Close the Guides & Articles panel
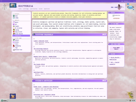The width and height of the screenshot is (136, 102). pos(105,81)
